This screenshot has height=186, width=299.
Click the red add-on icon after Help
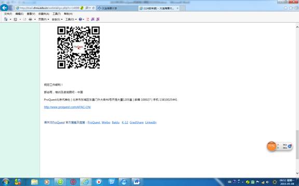click(88, 19)
